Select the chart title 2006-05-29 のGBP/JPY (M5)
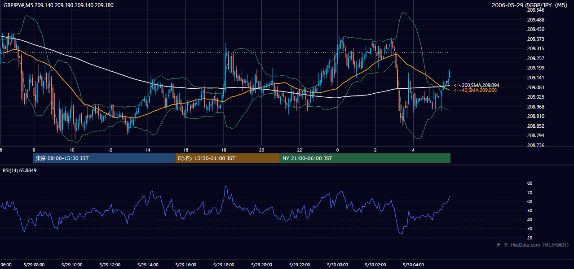Viewport: 574px width, 269px height. pyautogui.click(x=530, y=5)
